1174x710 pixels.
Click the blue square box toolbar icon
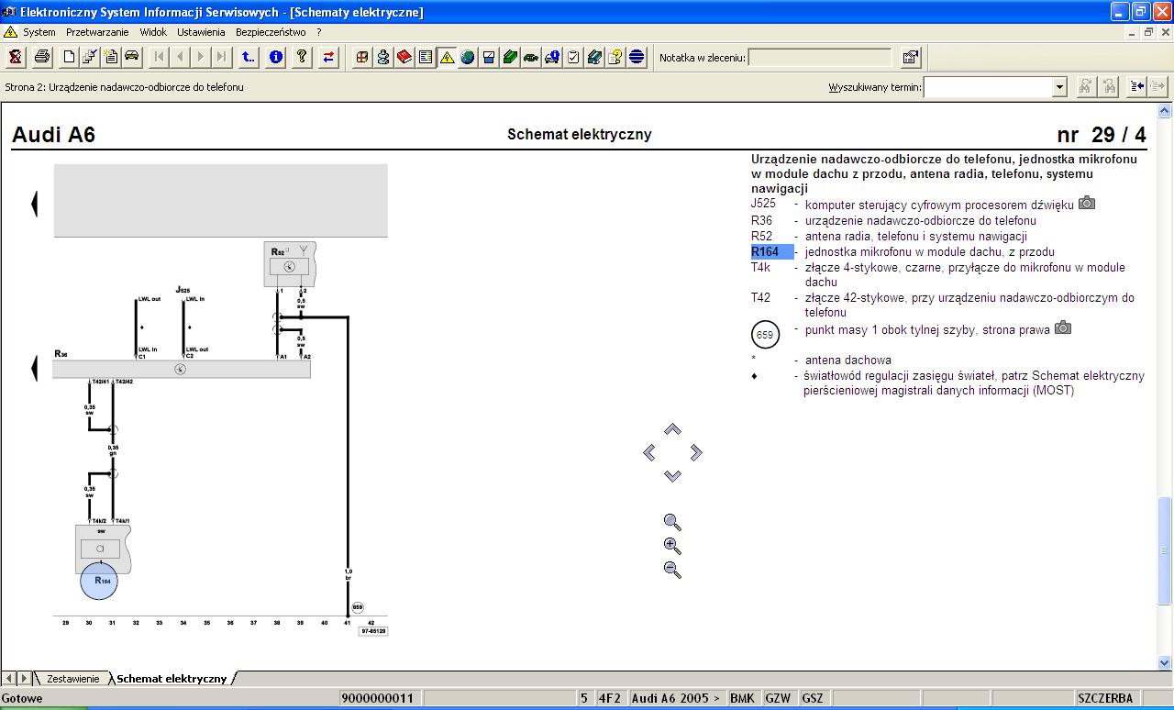489,57
